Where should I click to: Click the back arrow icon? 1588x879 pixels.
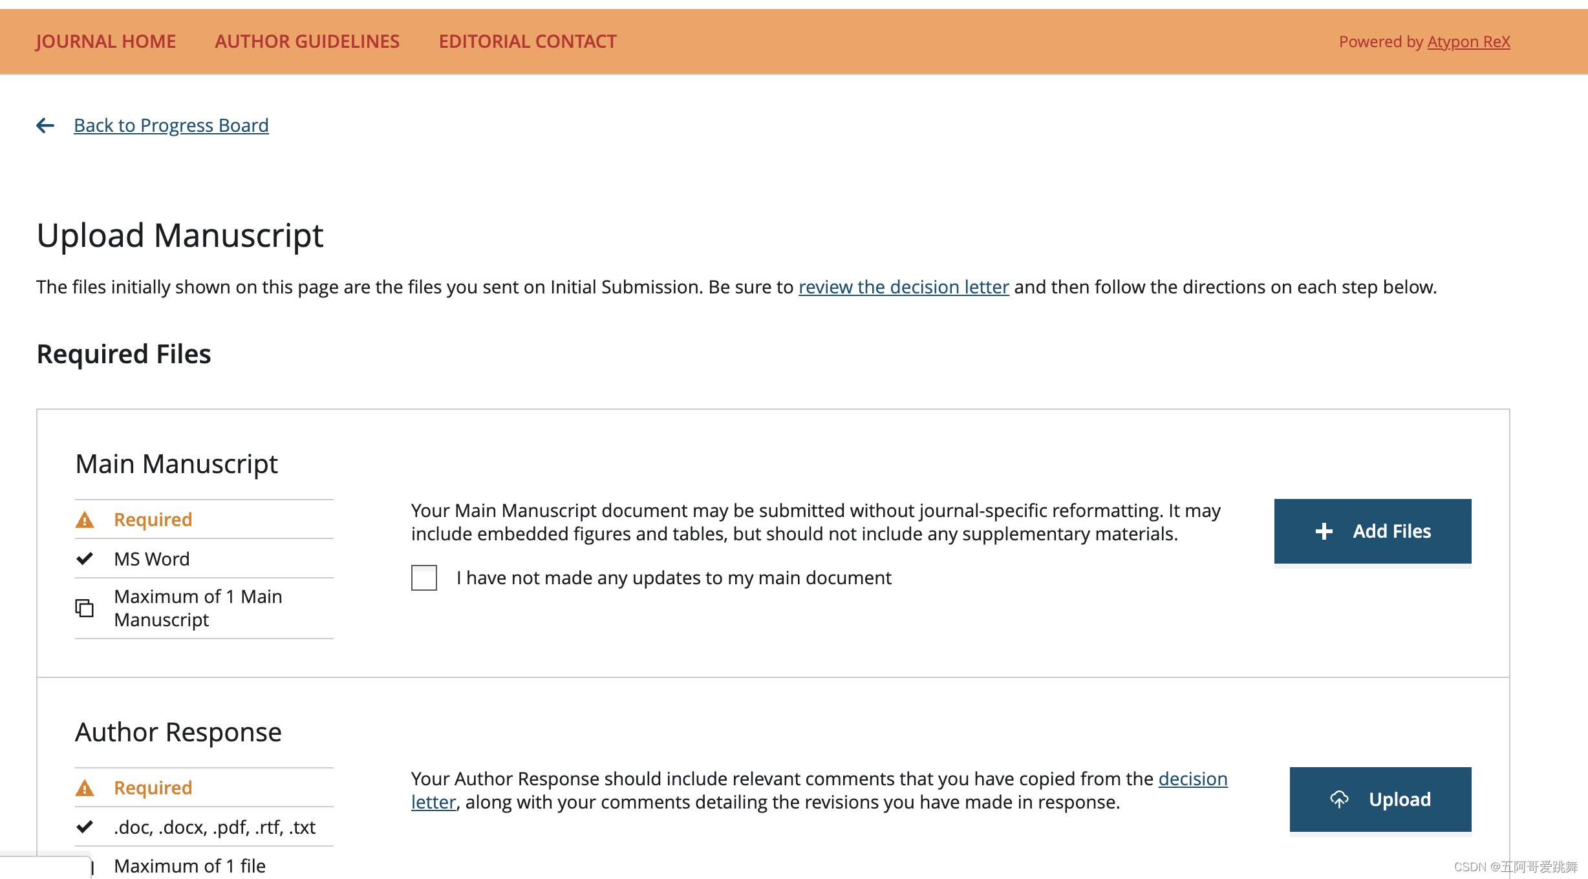(x=45, y=125)
